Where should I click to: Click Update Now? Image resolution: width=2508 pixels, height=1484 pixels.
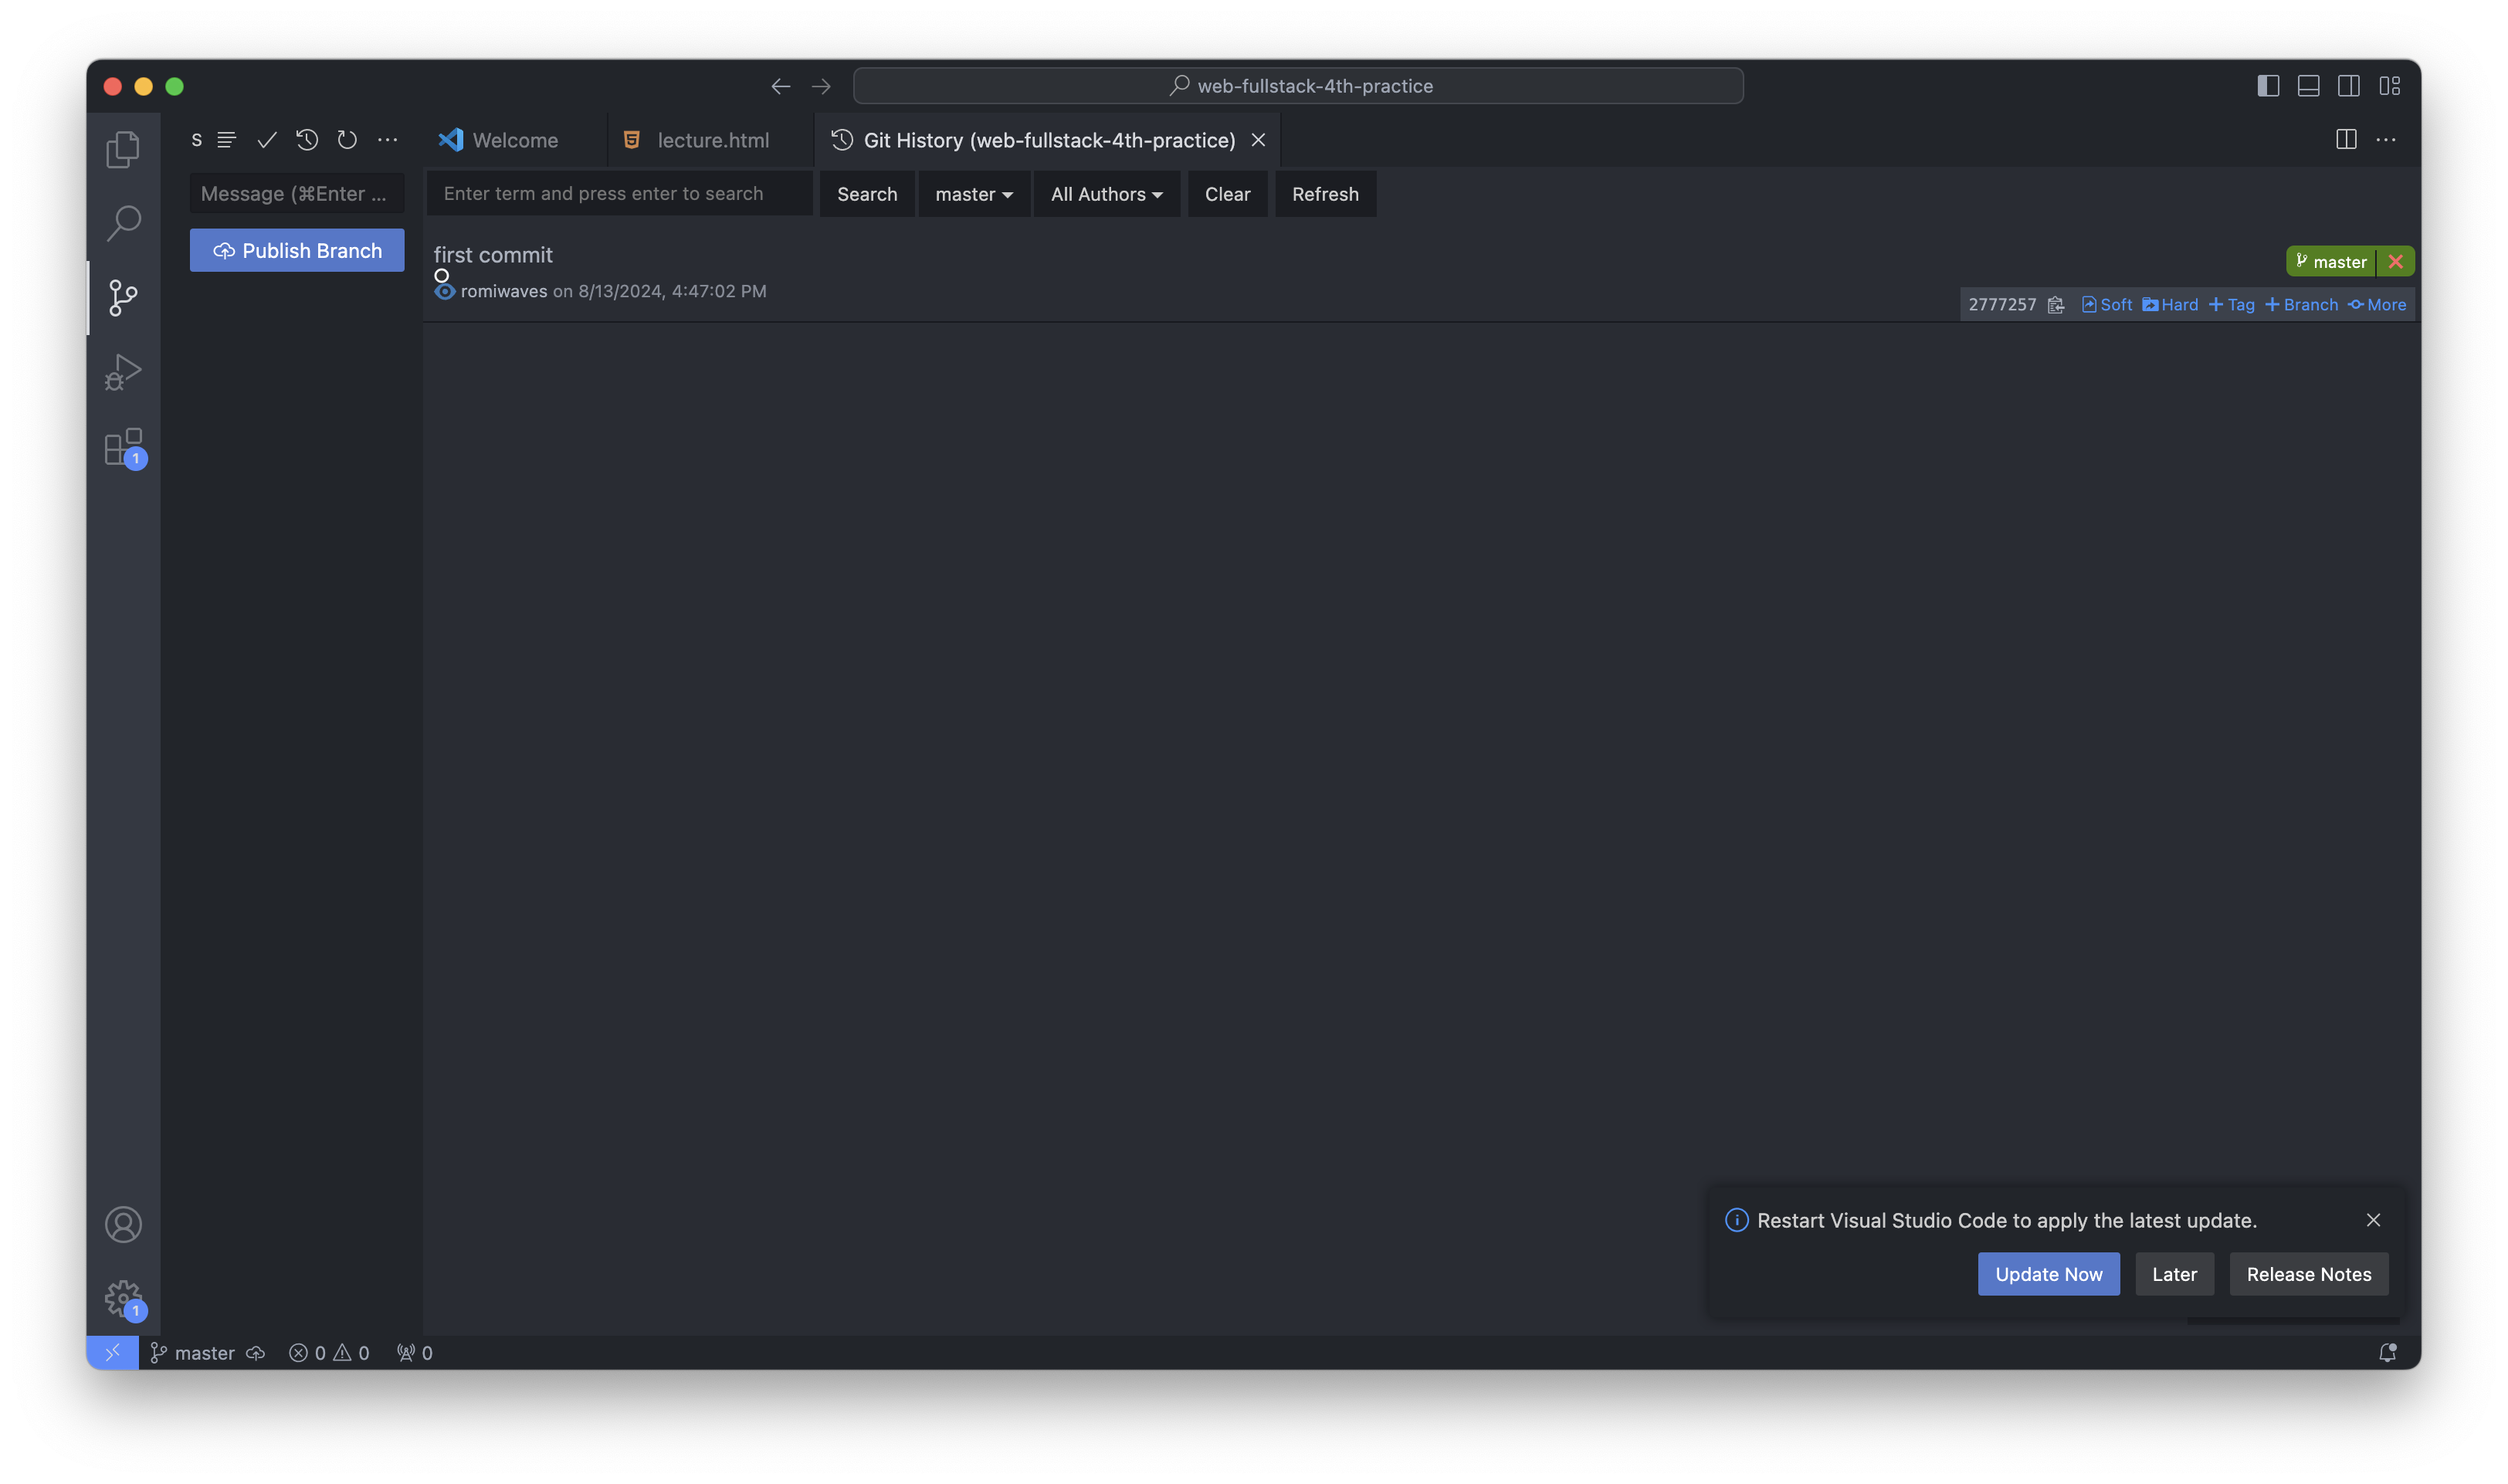2048,1274
